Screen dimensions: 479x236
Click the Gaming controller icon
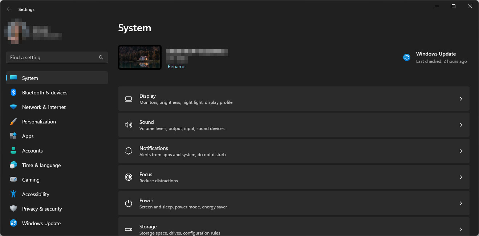pos(13,180)
